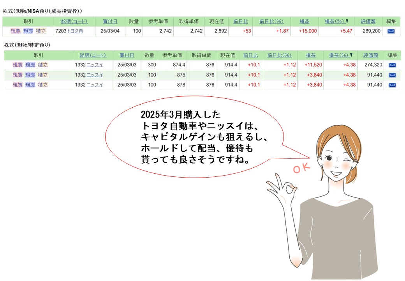Select Nissui valuation 274,320
Viewport: 405px width, 281px height.
373,65
